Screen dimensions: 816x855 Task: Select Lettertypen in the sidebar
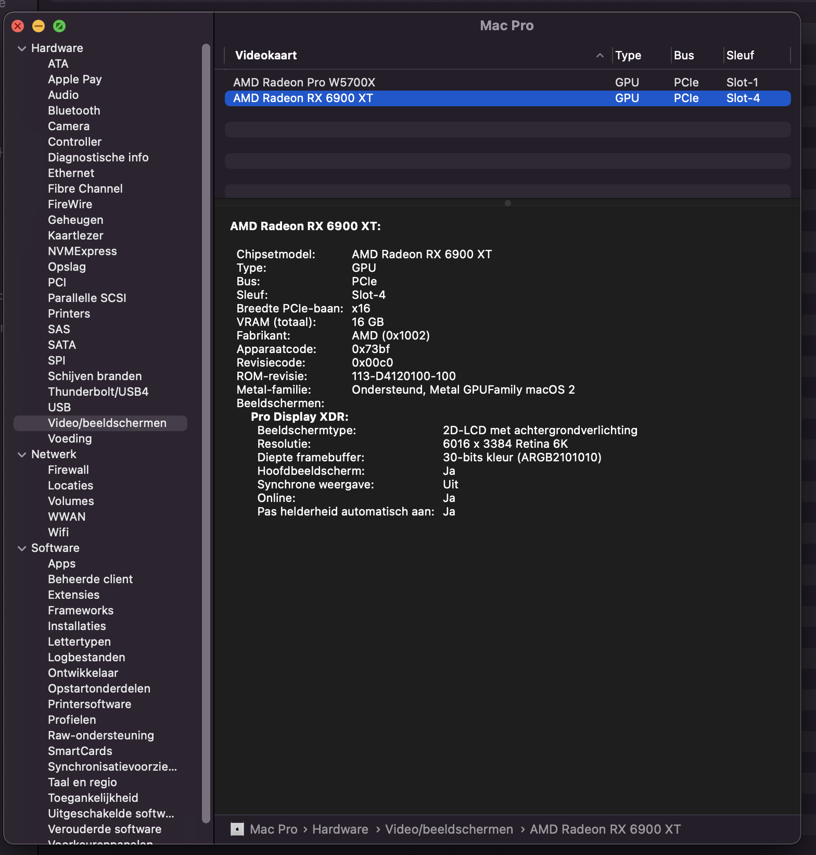(79, 642)
